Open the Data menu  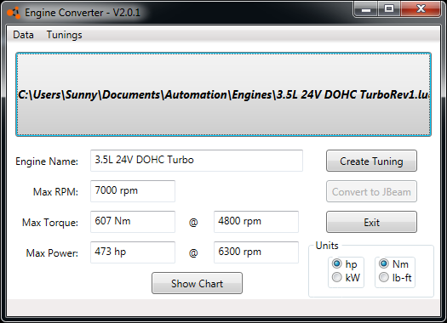[x=23, y=35]
